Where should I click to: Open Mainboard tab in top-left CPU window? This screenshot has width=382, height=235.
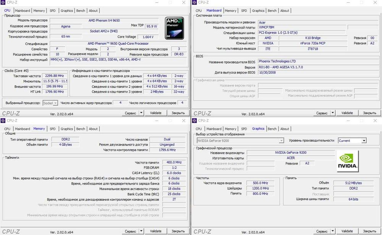pyautogui.click(x=23, y=11)
